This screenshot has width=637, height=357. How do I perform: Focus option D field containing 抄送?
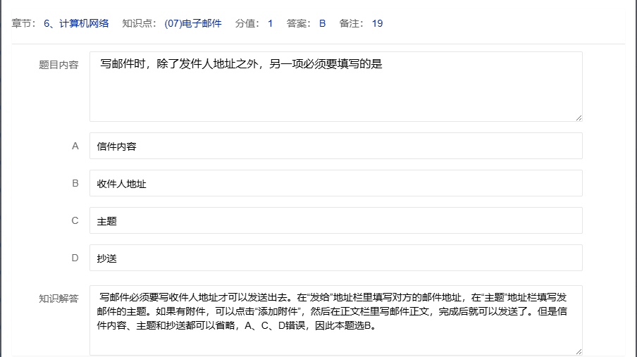335,258
